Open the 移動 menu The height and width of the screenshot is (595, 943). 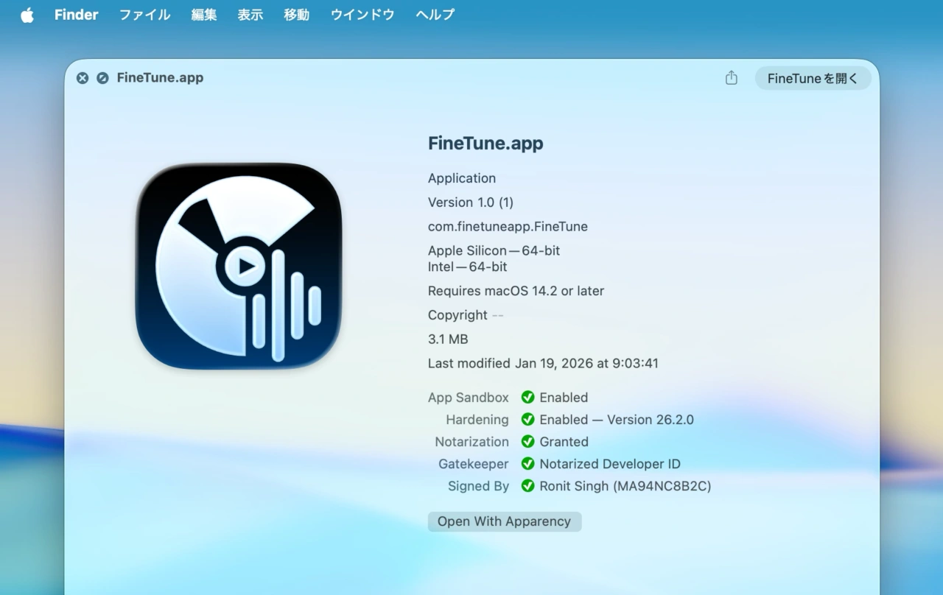click(x=296, y=15)
